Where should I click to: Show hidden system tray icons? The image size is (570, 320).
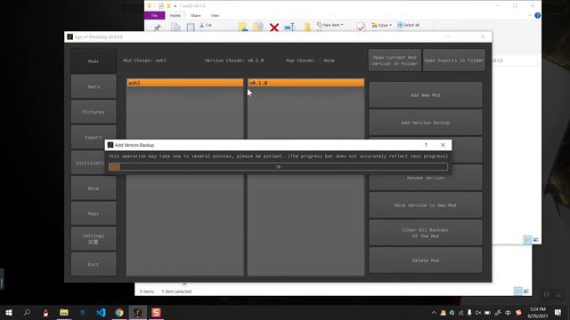(434, 313)
